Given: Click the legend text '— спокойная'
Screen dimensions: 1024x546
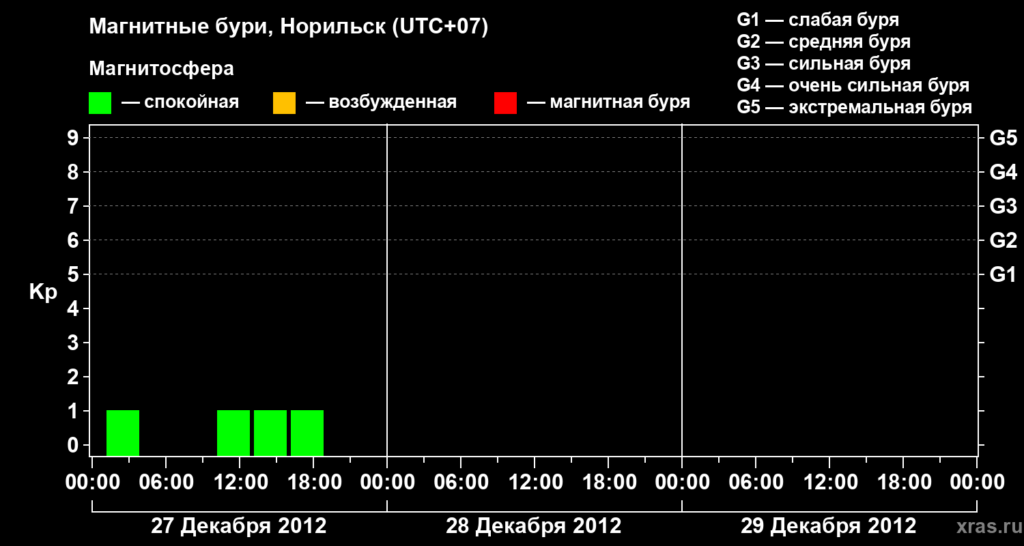Looking at the screenshot, I should tap(180, 102).
